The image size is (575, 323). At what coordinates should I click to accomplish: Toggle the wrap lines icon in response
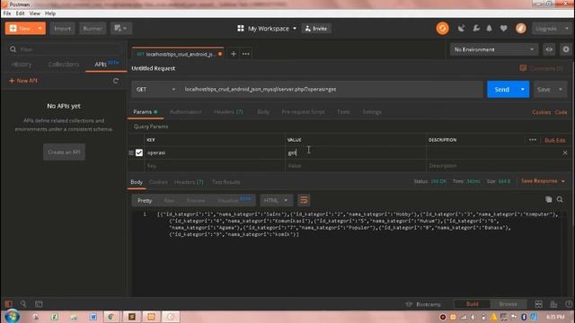[x=304, y=200]
